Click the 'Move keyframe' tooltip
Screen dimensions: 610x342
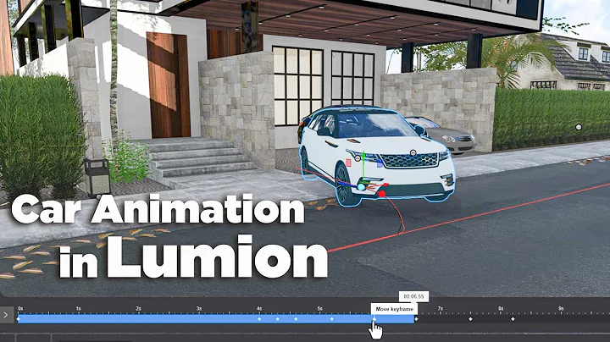tap(394, 309)
